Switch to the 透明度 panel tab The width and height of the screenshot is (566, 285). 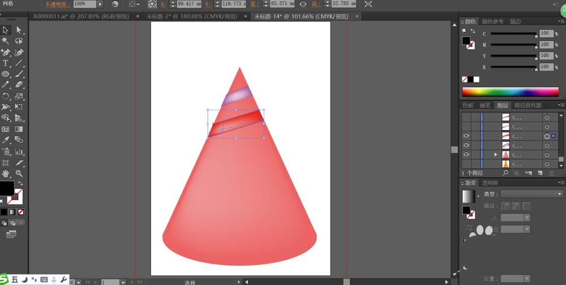[490, 183]
